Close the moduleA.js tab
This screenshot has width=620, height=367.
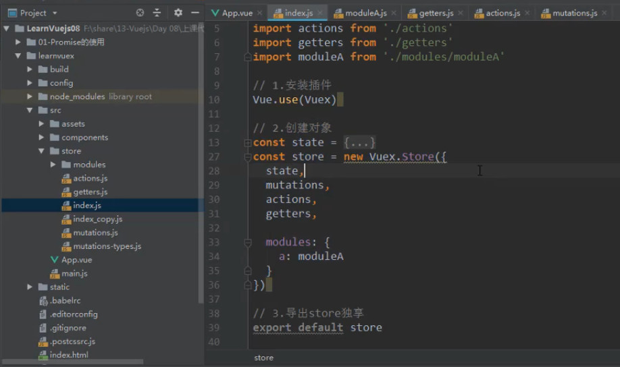pos(394,13)
